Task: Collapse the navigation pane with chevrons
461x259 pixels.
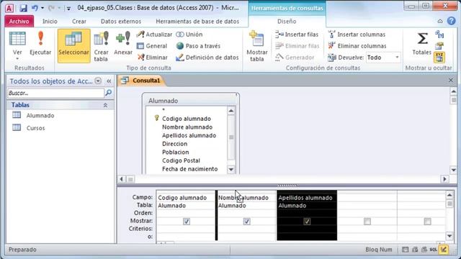Action: pyautogui.click(x=109, y=81)
